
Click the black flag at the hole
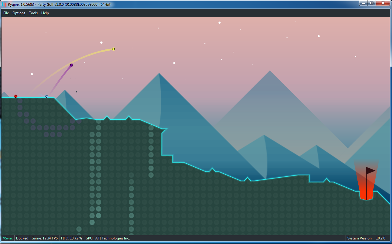click(x=370, y=171)
